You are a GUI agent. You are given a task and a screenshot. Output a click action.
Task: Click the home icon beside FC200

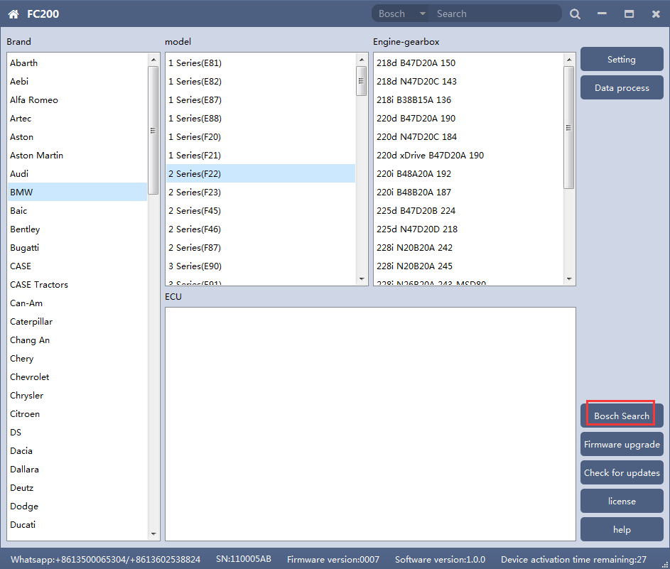point(13,14)
